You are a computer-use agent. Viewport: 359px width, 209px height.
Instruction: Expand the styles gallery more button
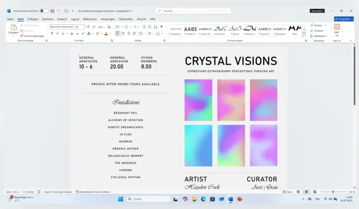pos(304,35)
